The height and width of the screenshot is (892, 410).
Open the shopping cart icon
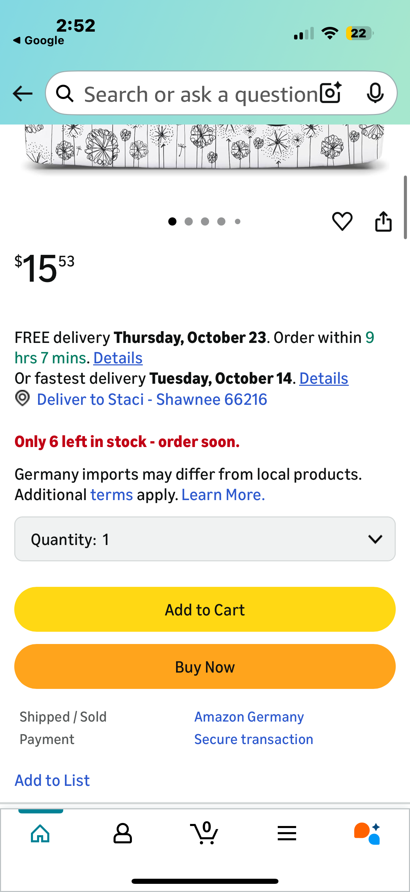204,833
